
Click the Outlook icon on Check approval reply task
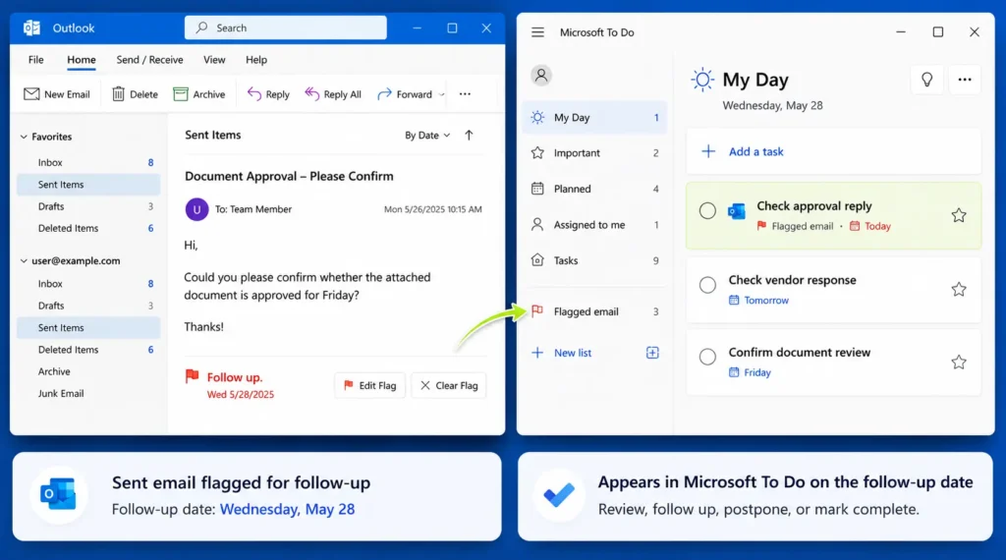click(x=737, y=211)
